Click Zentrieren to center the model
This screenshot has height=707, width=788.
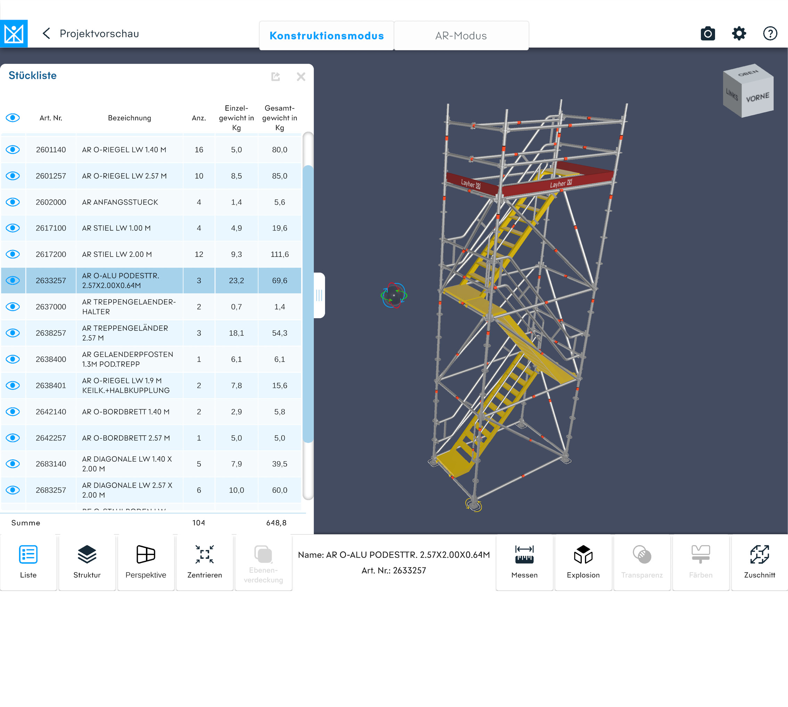[x=205, y=562]
